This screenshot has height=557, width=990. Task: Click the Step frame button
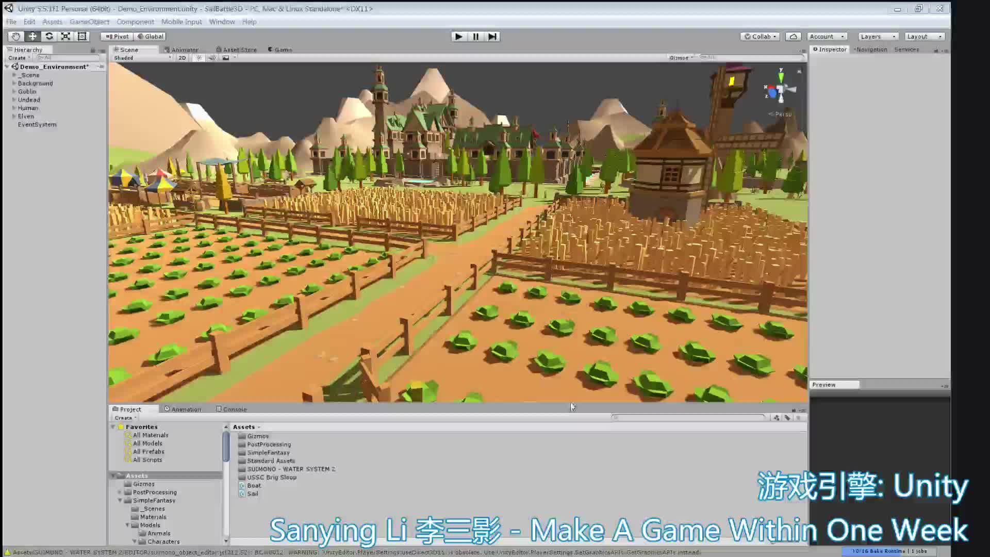point(492,37)
